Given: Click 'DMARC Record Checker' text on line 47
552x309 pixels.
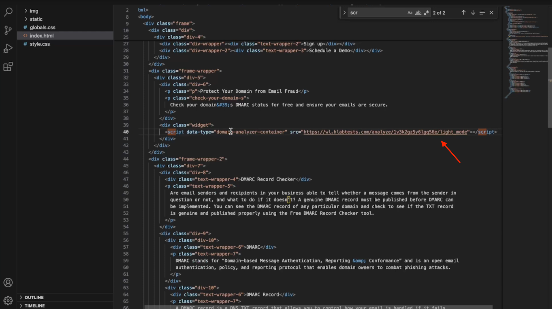Looking at the screenshot, I should click(268, 179).
